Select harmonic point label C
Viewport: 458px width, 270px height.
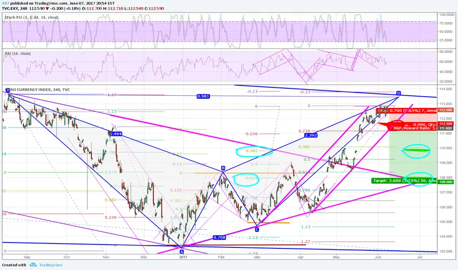[257, 230]
